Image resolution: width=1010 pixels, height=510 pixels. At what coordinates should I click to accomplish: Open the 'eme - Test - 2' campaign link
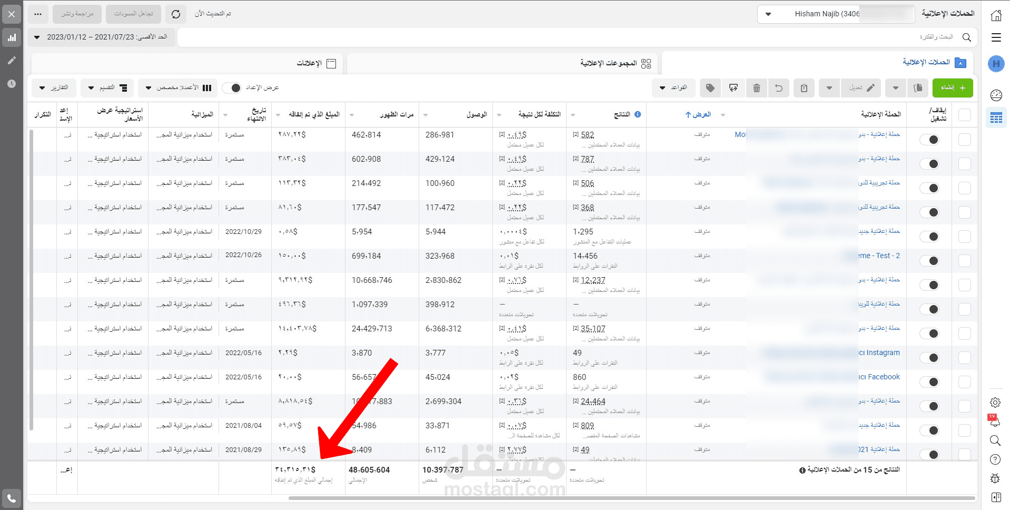[878, 256]
